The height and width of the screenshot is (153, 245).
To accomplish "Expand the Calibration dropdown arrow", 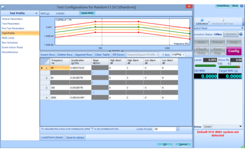I will click(x=209, y=22).
